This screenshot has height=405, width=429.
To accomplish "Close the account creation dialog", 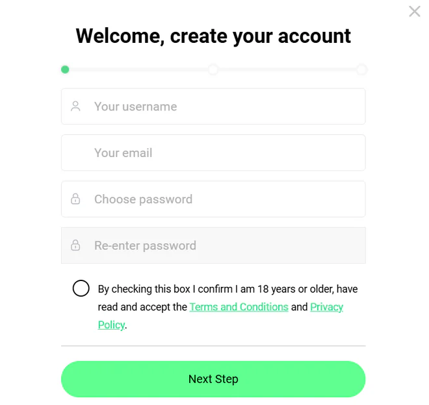I will pyautogui.click(x=415, y=12).
